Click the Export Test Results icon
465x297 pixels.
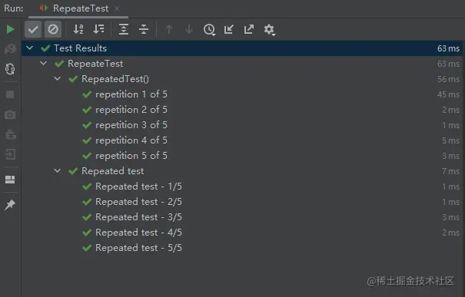[x=249, y=29]
